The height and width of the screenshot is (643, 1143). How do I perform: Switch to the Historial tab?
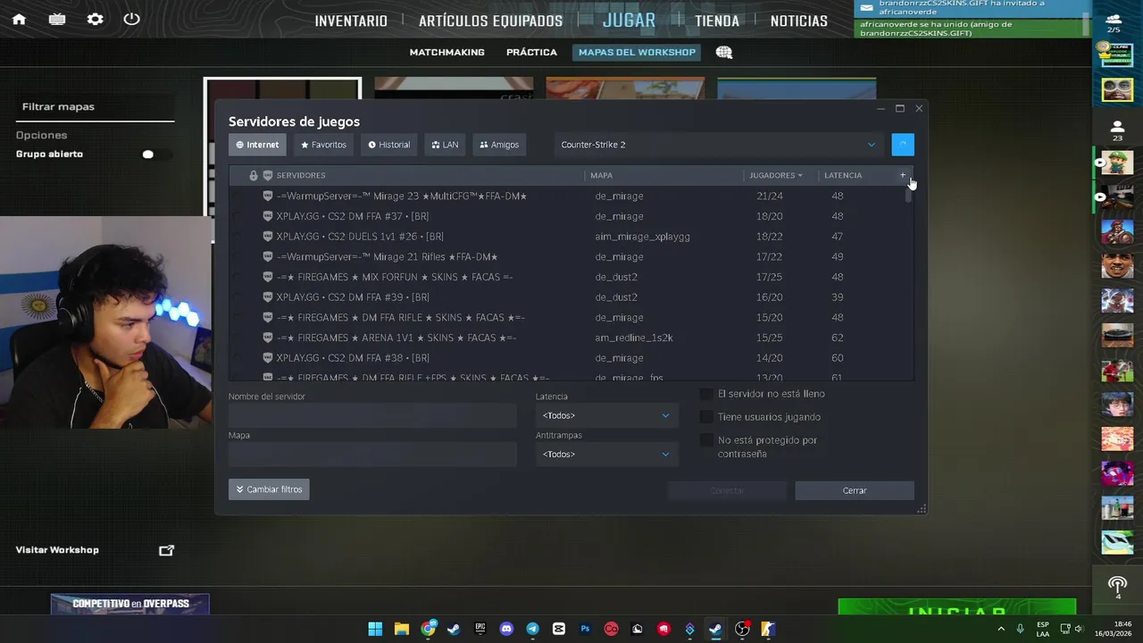click(x=389, y=145)
